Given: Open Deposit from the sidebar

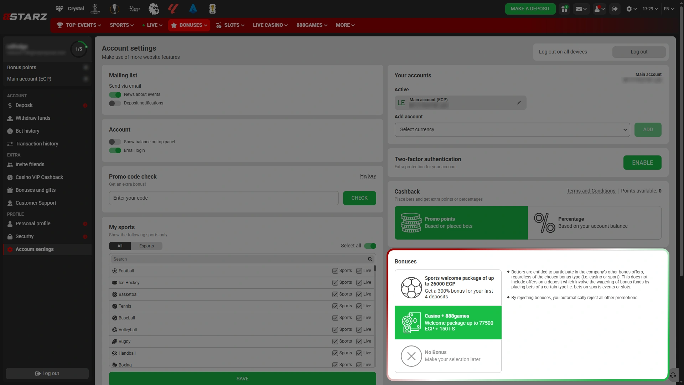Looking at the screenshot, I should tap(47, 106).
